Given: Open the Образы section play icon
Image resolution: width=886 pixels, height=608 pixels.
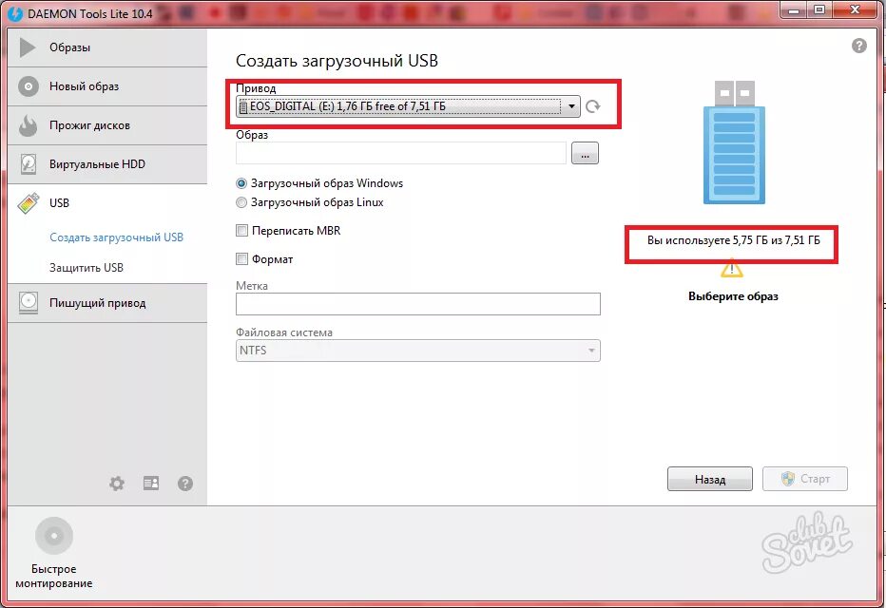Looking at the screenshot, I should (28, 47).
